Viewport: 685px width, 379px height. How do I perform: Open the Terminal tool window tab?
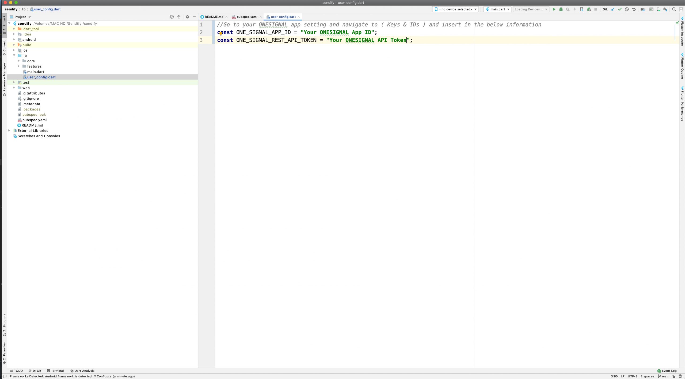55,371
